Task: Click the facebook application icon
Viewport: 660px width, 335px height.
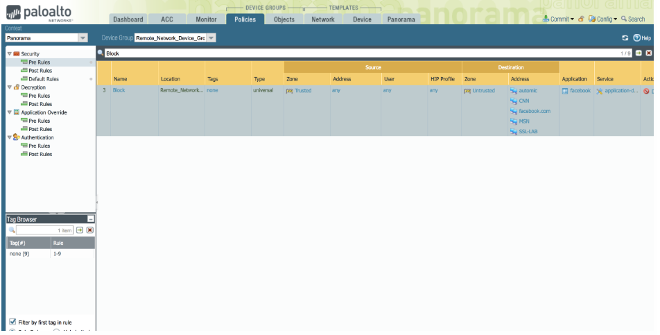Action: tap(565, 91)
